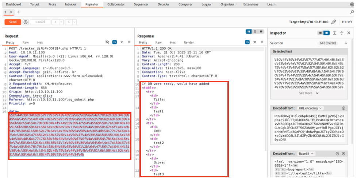This screenshot has height=181, width=357.
Task: Switch to the Intruder tab
Action: [71, 4]
